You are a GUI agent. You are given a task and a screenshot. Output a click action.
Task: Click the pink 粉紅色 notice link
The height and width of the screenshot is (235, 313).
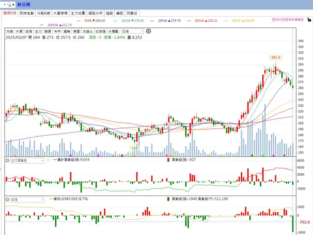pos(290,19)
